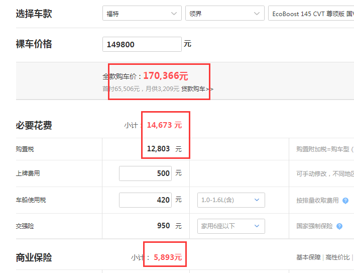This screenshot has height=273, width=354.
Task: Click the 上牌费用 row label
Action: tap(28, 173)
